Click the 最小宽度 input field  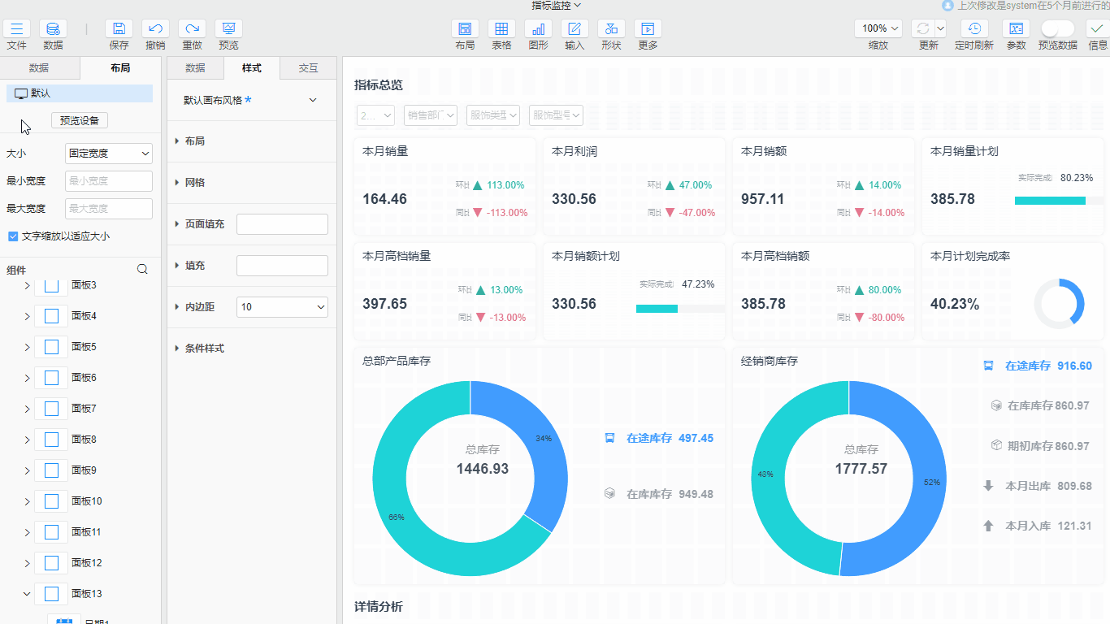coord(109,181)
